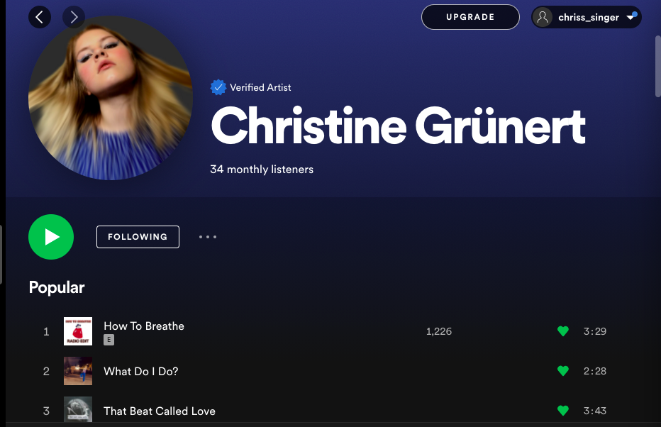Select the What Do I Do? track row
Screen dimensions: 661x427
click(325, 371)
